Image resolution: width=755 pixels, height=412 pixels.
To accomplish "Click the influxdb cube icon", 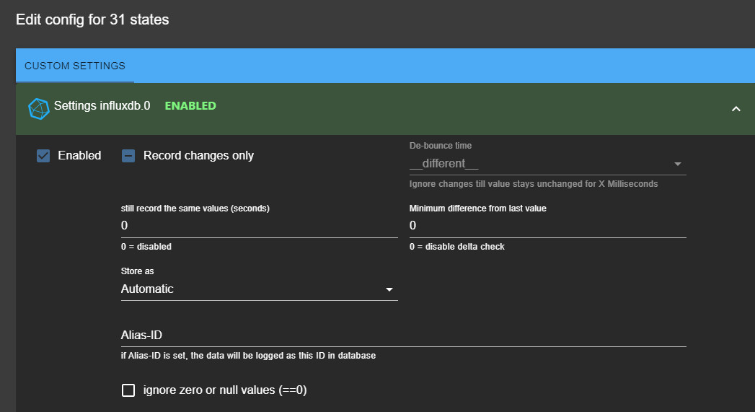I will point(38,108).
